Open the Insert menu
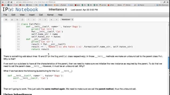170x95 pixels. (x=32, y=15)
